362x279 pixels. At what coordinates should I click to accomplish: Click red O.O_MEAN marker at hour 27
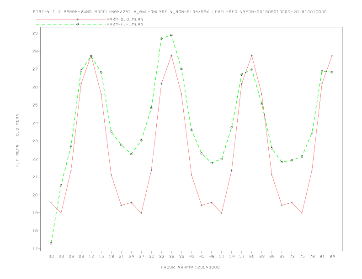tap(141, 213)
